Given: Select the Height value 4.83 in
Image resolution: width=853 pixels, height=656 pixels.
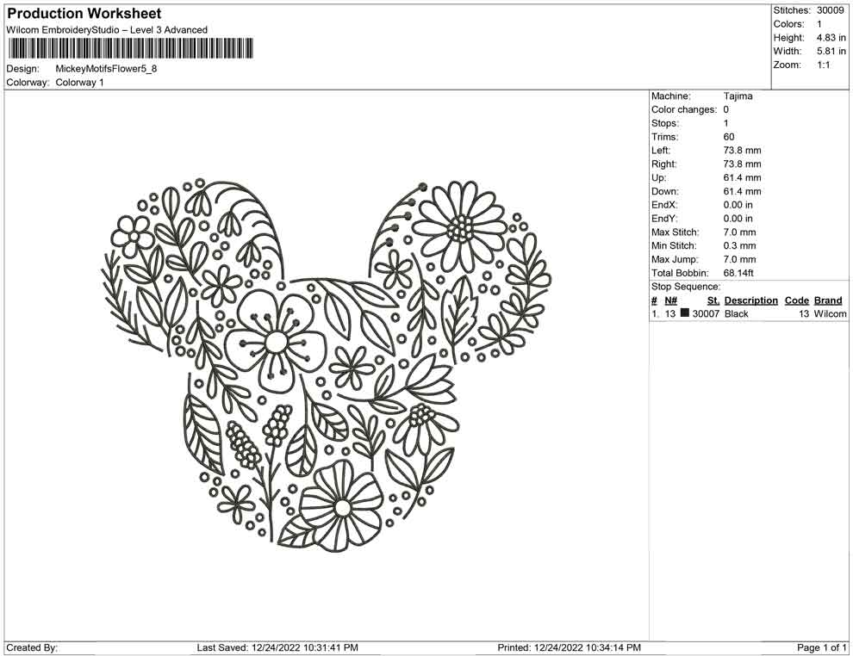Looking at the screenshot, I should [831, 38].
